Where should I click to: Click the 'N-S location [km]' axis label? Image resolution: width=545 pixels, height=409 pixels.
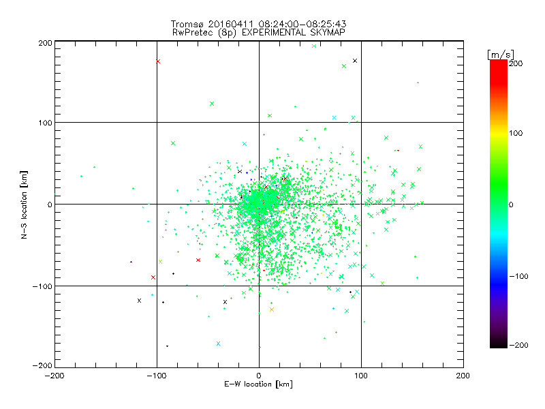point(24,204)
